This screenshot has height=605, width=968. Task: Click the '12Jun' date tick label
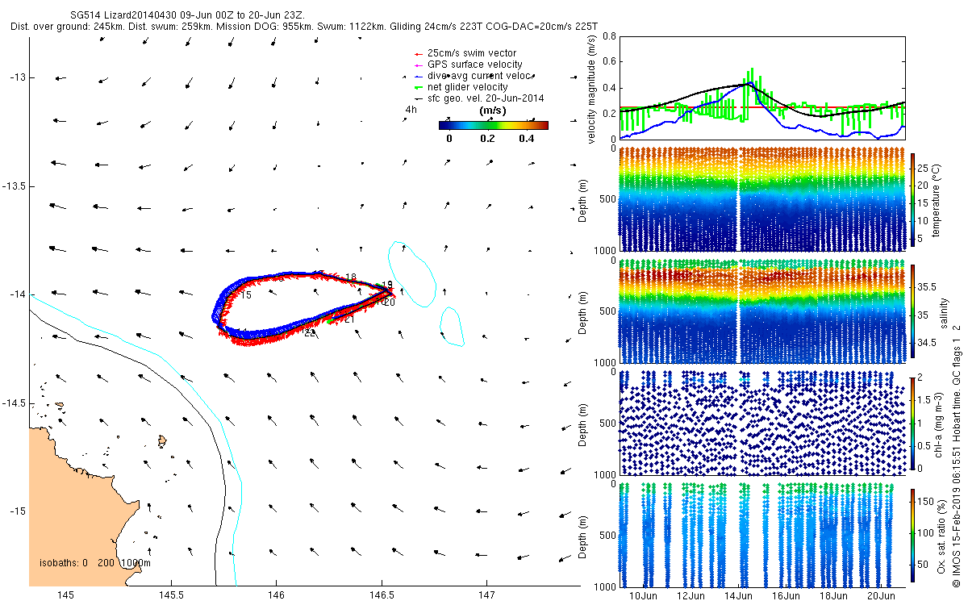[x=691, y=596]
